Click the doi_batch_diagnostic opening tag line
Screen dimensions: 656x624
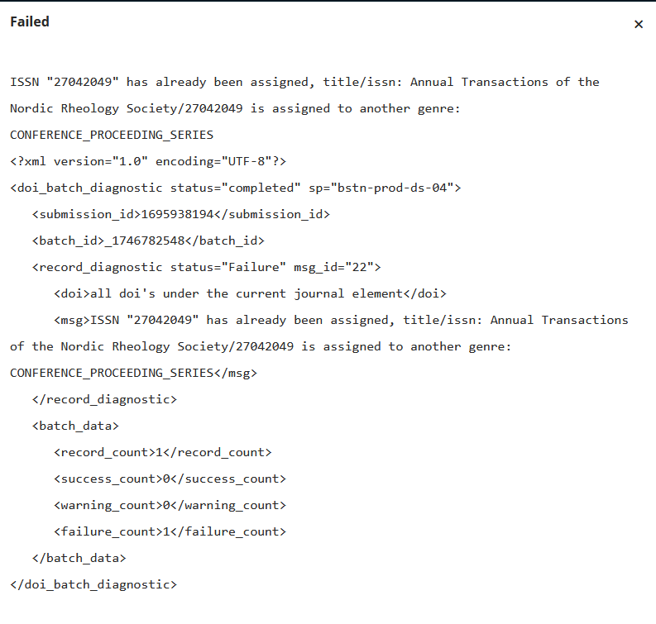[x=236, y=188]
